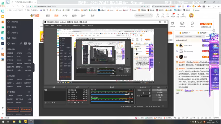Click the studio mode button in OBS controls
The image size is (221, 124).
160,95
